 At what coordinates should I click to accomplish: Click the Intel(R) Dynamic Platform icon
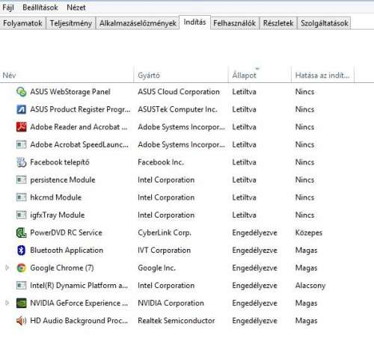(21, 286)
